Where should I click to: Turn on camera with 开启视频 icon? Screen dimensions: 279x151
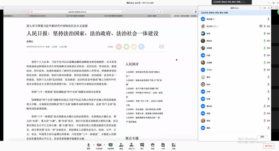(99, 145)
